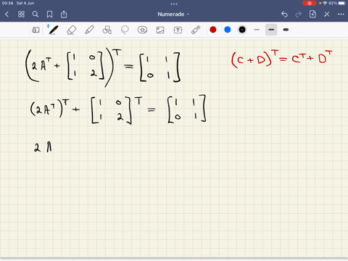Image resolution: width=348 pixels, height=261 pixels.
Task: Open the thumbnail grid view
Action: tap(21, 14)
